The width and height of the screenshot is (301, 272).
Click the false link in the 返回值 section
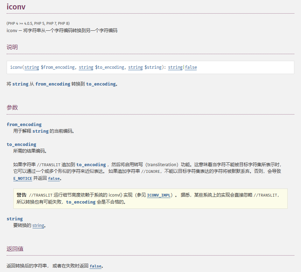[95, 266]
